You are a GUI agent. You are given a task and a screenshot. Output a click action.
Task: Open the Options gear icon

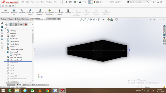pyautogui.click(x=100, y=2)
